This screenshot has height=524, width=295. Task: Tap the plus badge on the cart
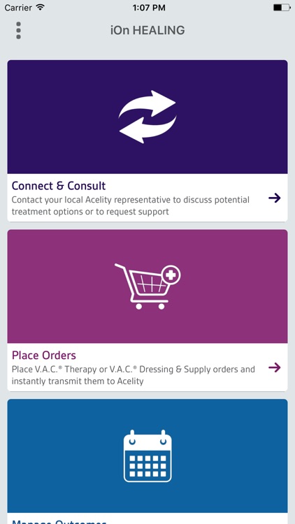171,276
